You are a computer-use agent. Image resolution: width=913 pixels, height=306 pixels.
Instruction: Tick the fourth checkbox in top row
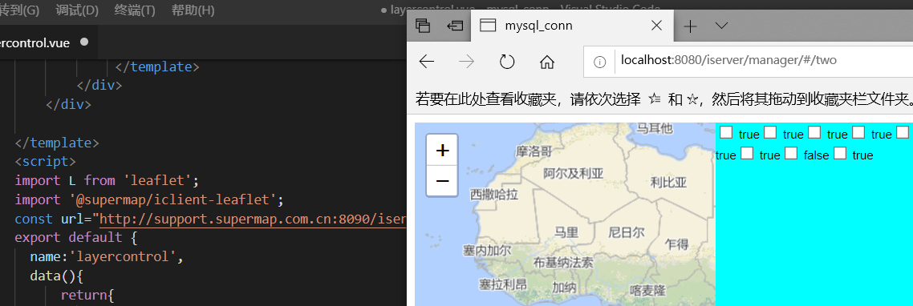coord(858,132)
